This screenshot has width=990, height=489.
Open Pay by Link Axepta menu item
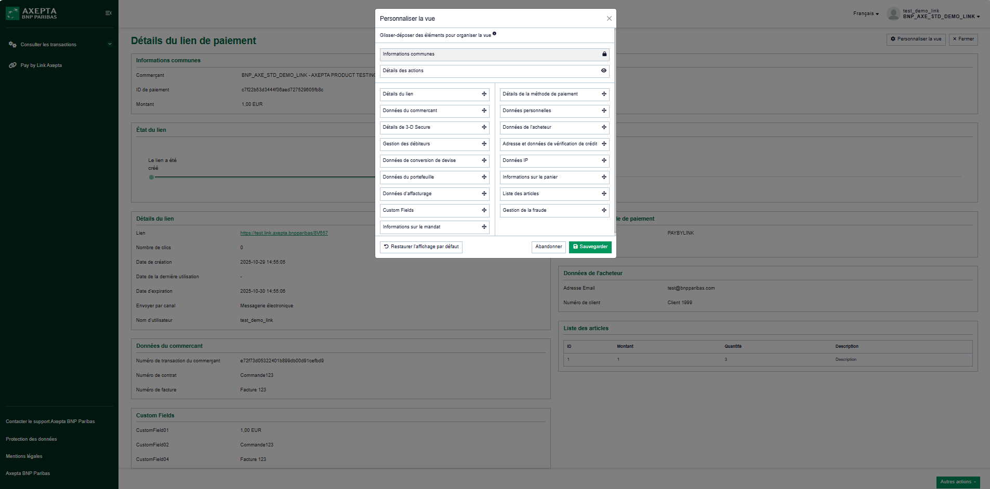click(41, 65)
